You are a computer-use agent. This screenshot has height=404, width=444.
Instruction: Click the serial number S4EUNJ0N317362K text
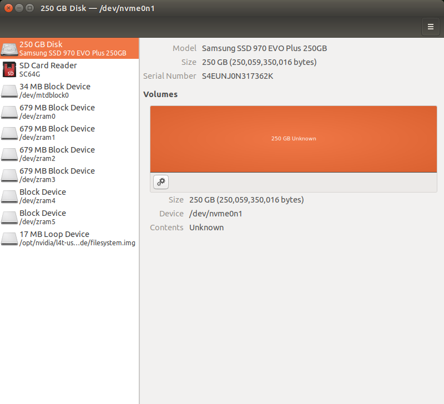tap(238, 76)
